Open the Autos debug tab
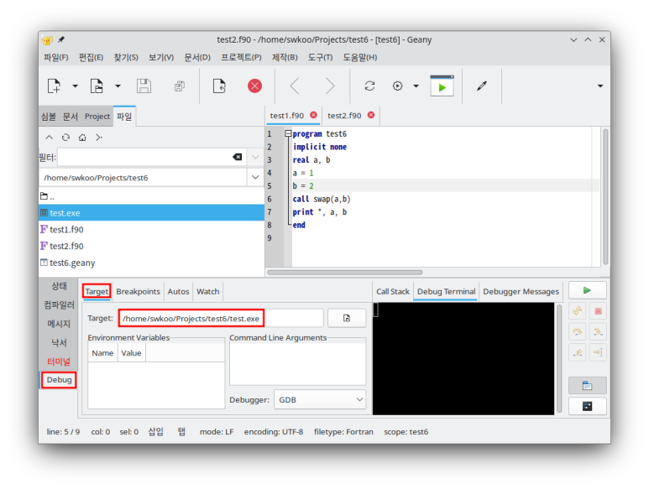 pos(178,291)
